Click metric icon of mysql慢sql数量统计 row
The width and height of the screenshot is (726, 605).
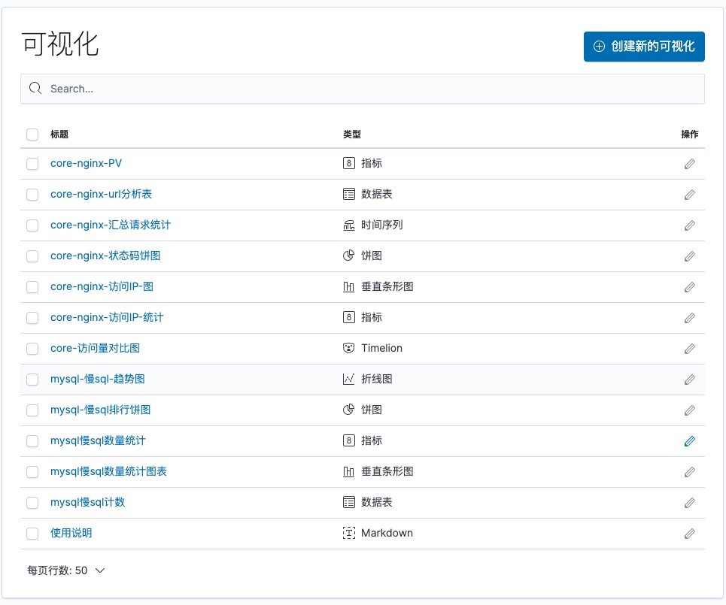tap(348, 440)
